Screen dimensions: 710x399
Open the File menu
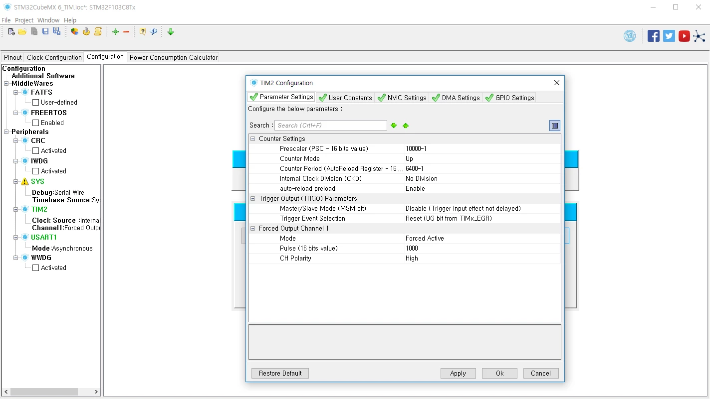click(6, 20)
